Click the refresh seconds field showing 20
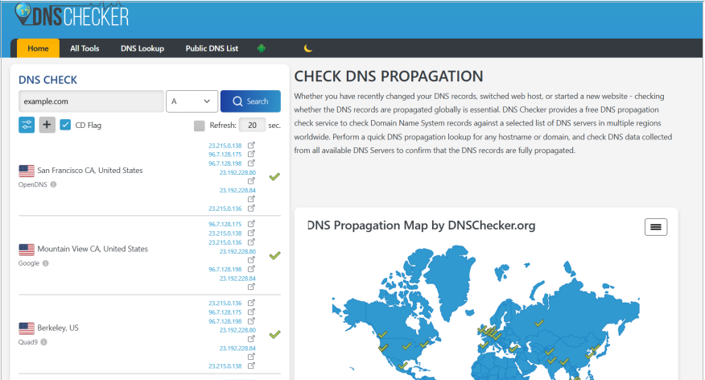Screen dimensions: 705x380 (x=252, y=125)
